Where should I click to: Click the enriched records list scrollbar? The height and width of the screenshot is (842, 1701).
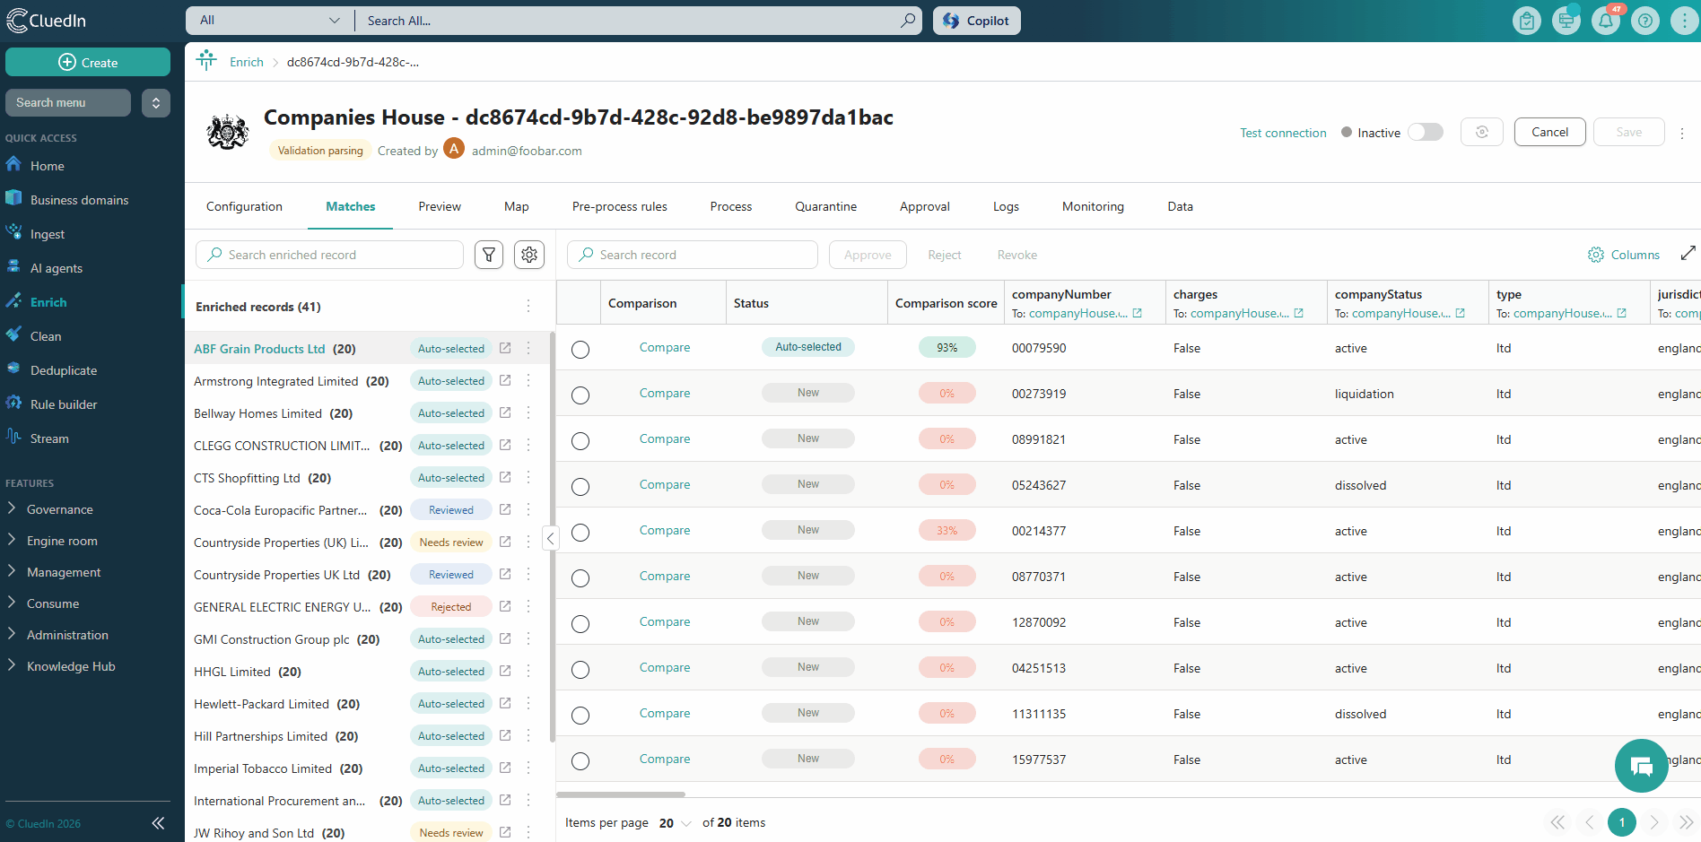click(552, 538)
